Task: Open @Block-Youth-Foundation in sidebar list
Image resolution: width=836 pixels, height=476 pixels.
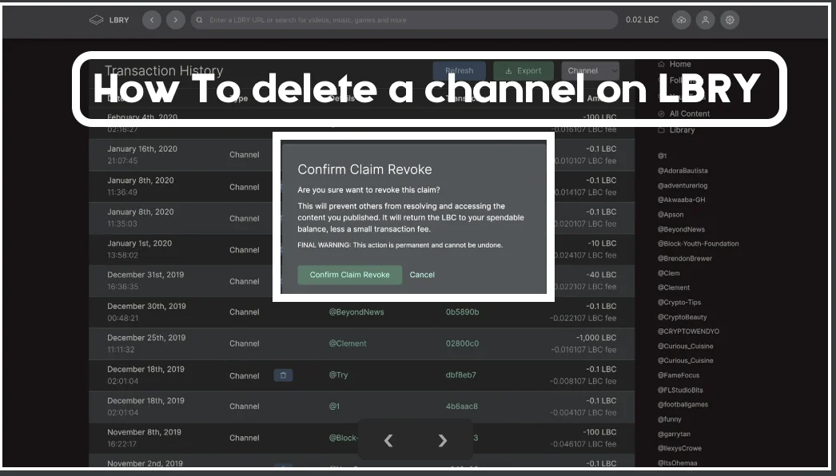Action: (698, 244)
